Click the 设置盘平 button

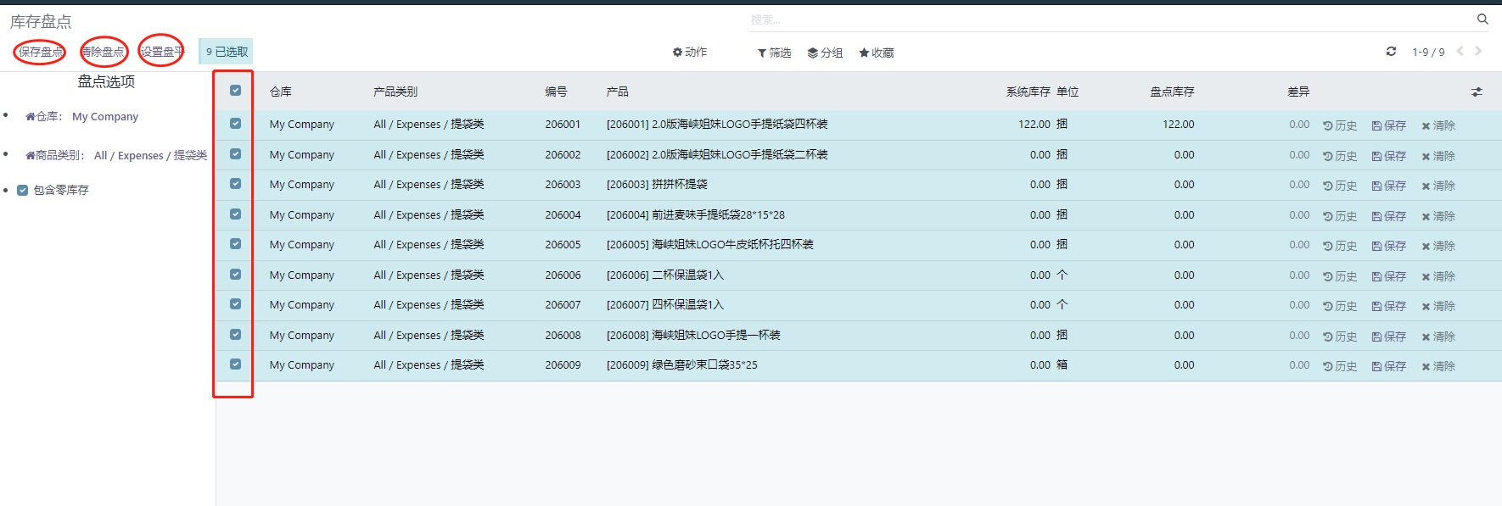tap(161, 52)
